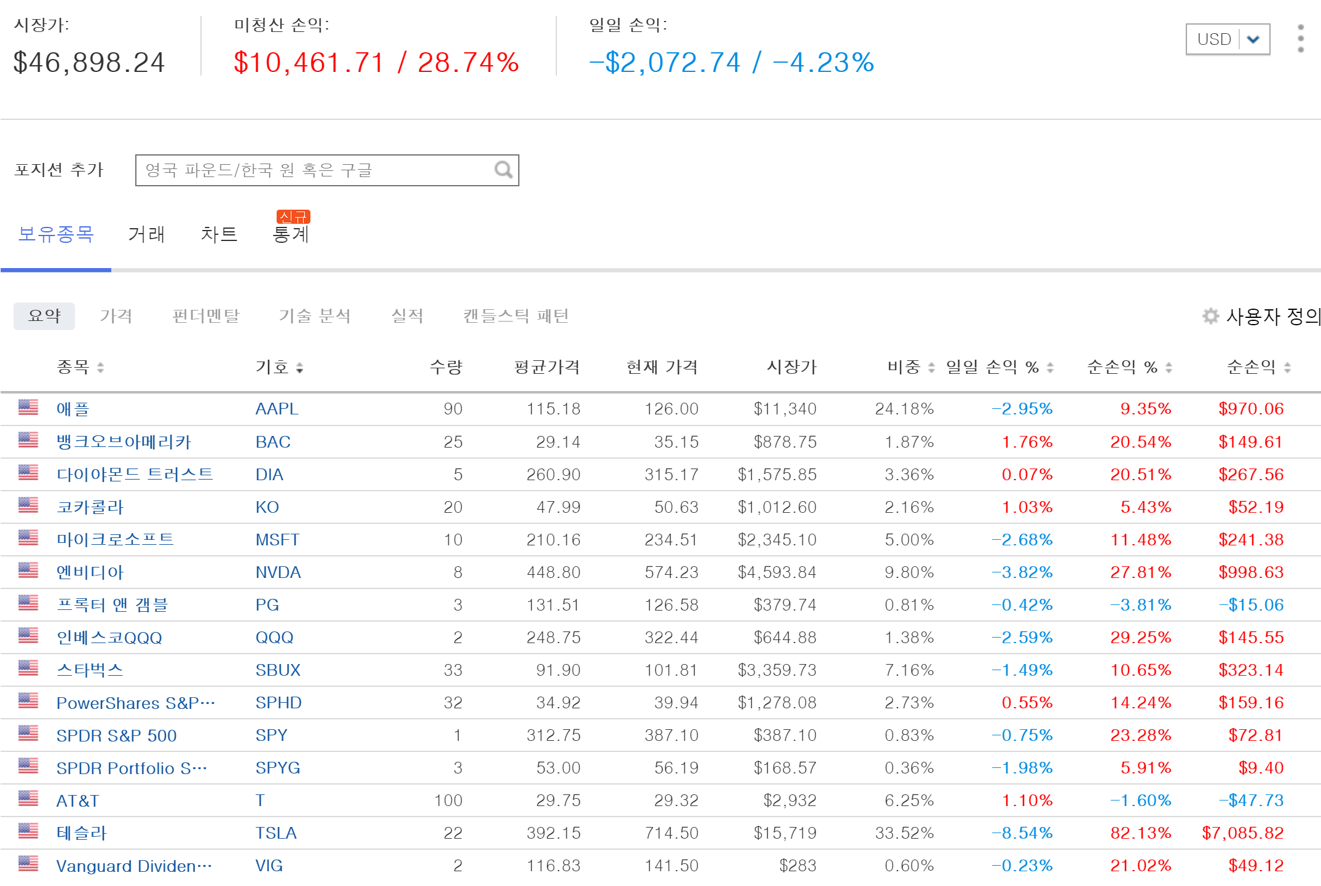Open the 차트 tab
1321x886 pixels.
[219, 234]
